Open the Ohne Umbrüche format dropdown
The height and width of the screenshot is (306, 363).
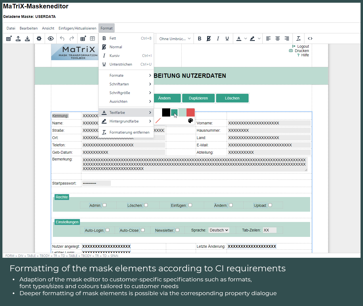tap(175, 39)
